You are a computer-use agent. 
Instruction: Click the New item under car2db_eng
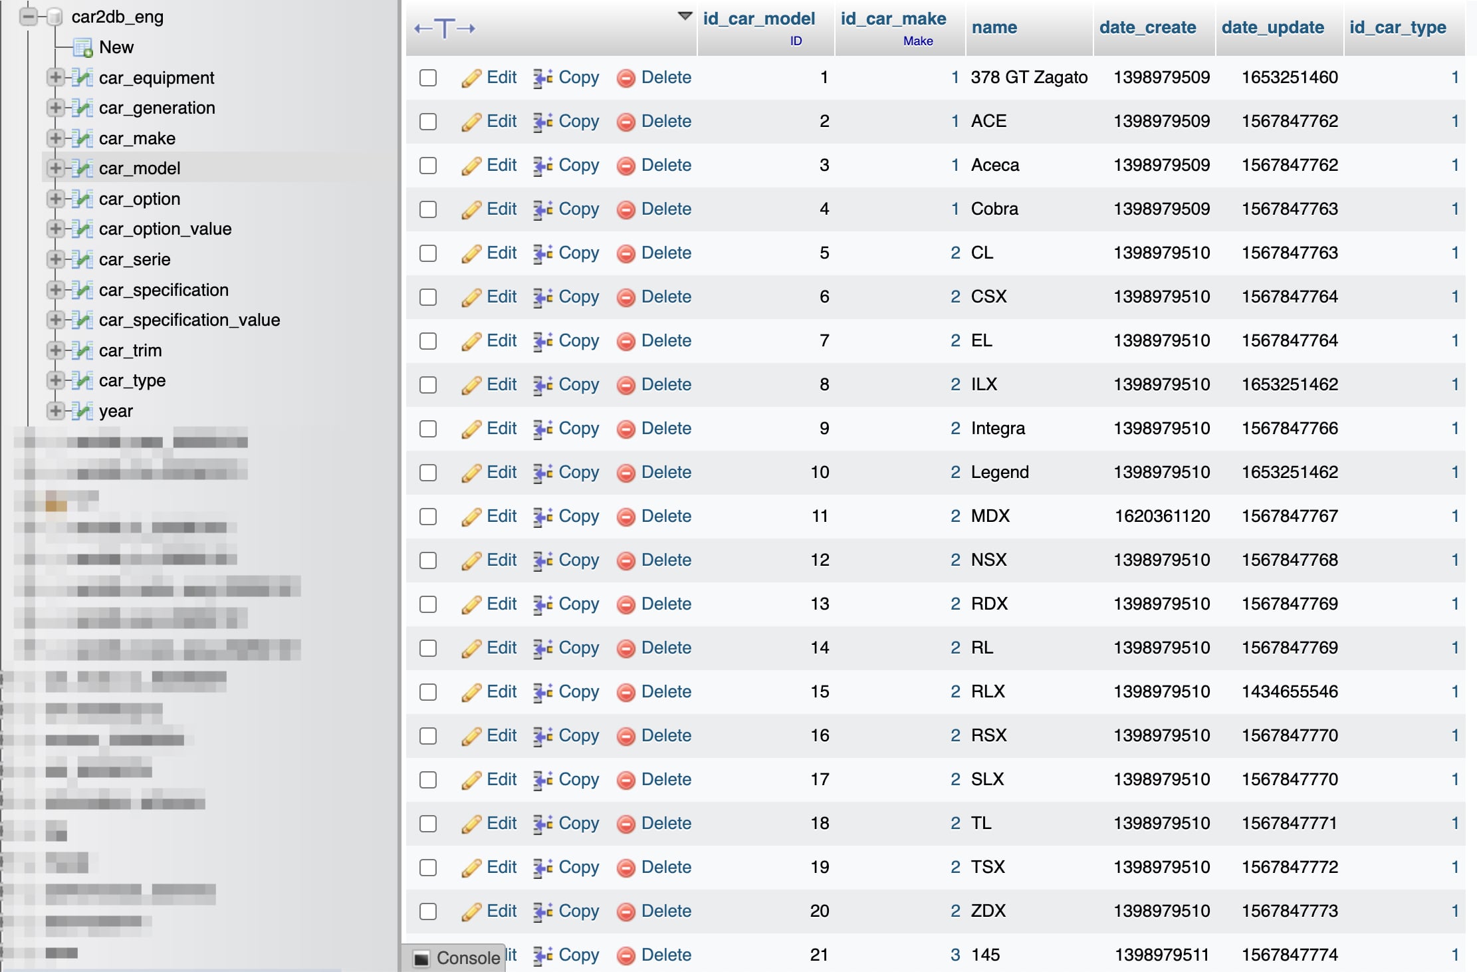pyautogui.click(x=116, y=48)
